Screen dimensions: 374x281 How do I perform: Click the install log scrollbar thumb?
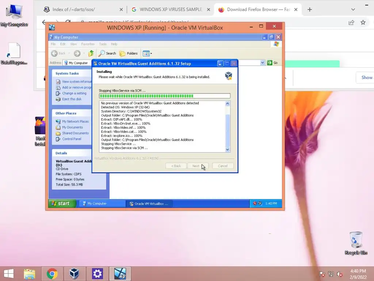coord(227,131)
